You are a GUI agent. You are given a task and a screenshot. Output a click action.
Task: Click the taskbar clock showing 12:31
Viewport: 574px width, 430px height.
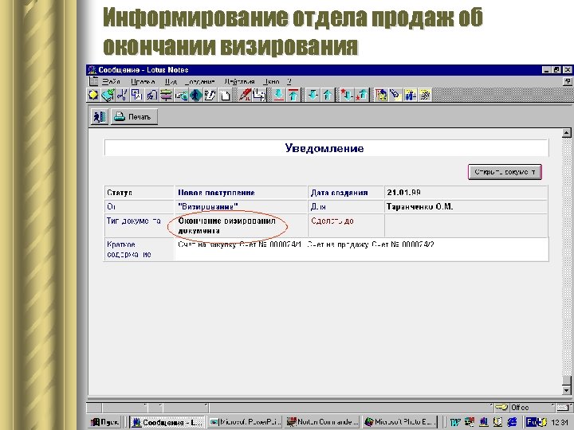tap(560, 422)
